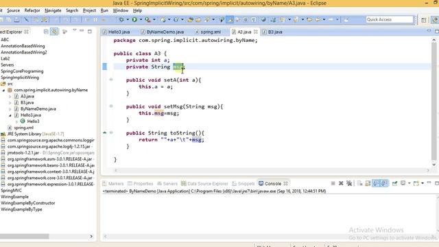Open Project Explorer View Menu triangle
This screenshot has width=439, height=247.
pos(75,30)
